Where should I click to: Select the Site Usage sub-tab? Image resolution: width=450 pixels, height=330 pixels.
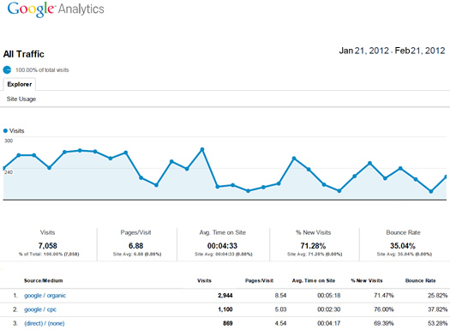pos(21,99)
